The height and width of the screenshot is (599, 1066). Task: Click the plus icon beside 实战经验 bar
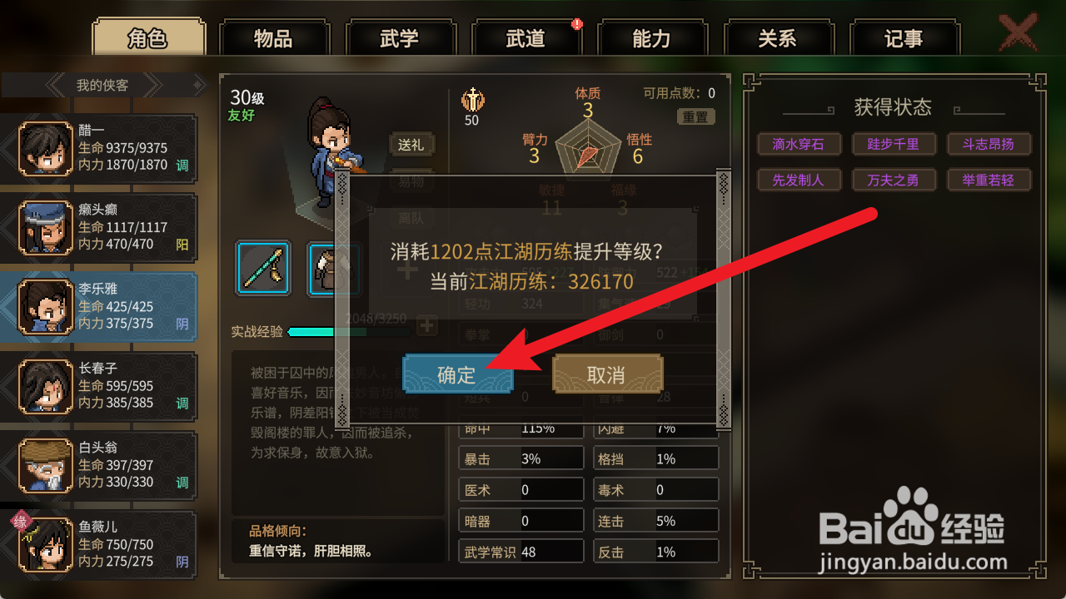(426, 325)
